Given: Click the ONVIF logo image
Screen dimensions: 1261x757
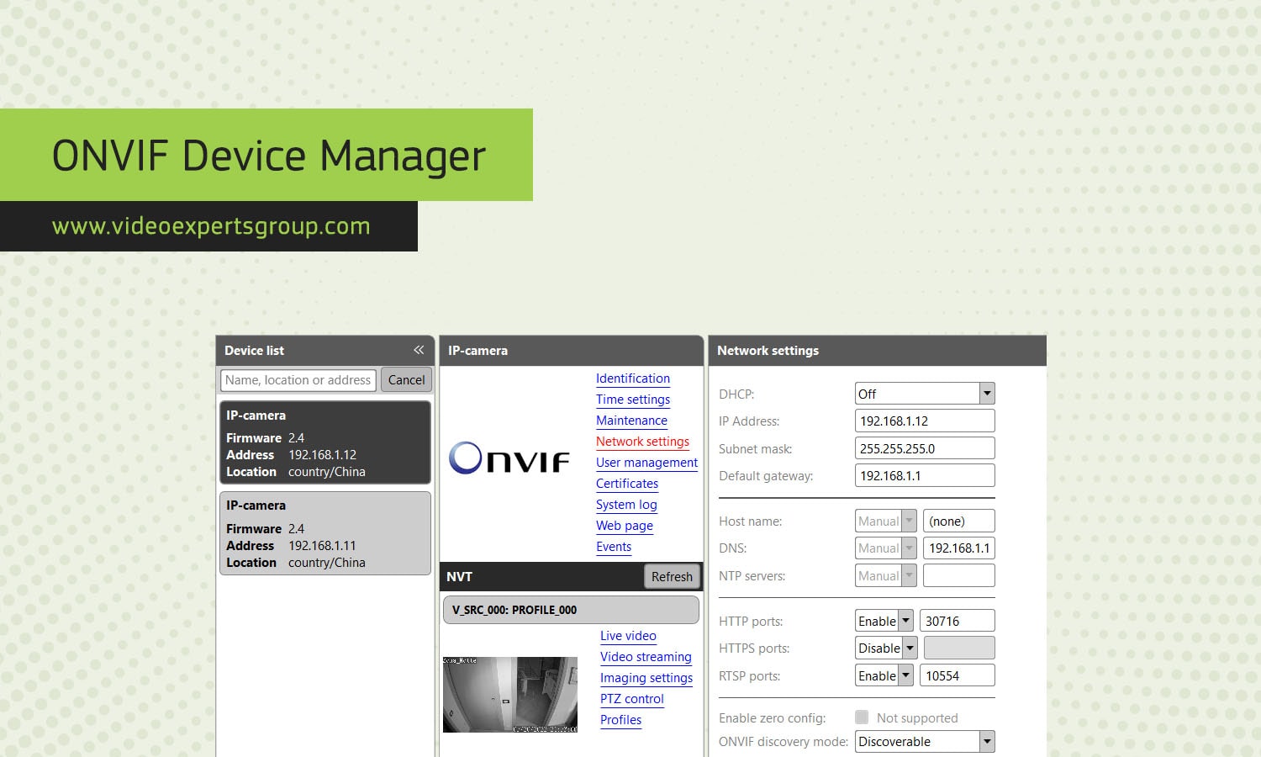Looking at the screenshot, I should point(509,458).
